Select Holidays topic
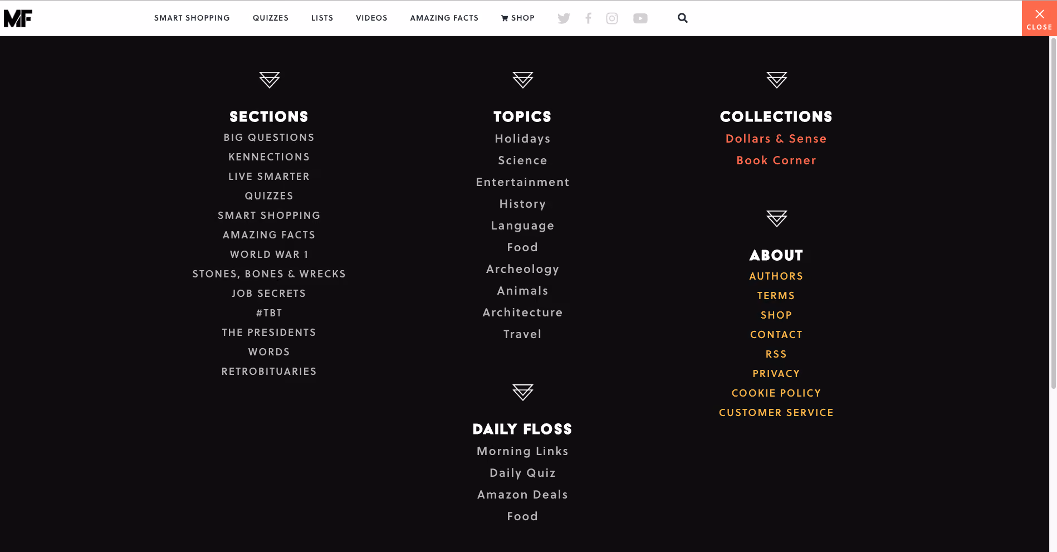 click(x=522, y=139)
